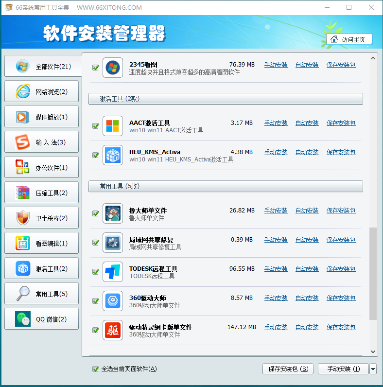Click the TODESK远程工具 icon
This screenshot has height=387, width=383.
point(113,272)
